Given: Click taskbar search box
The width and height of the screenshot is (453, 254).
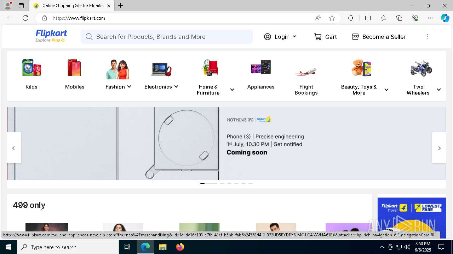Looking at the screenshot, I should tap(68, 247).
